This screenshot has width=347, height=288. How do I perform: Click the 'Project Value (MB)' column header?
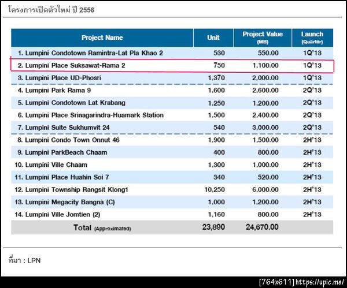click(x=263, y=38)
